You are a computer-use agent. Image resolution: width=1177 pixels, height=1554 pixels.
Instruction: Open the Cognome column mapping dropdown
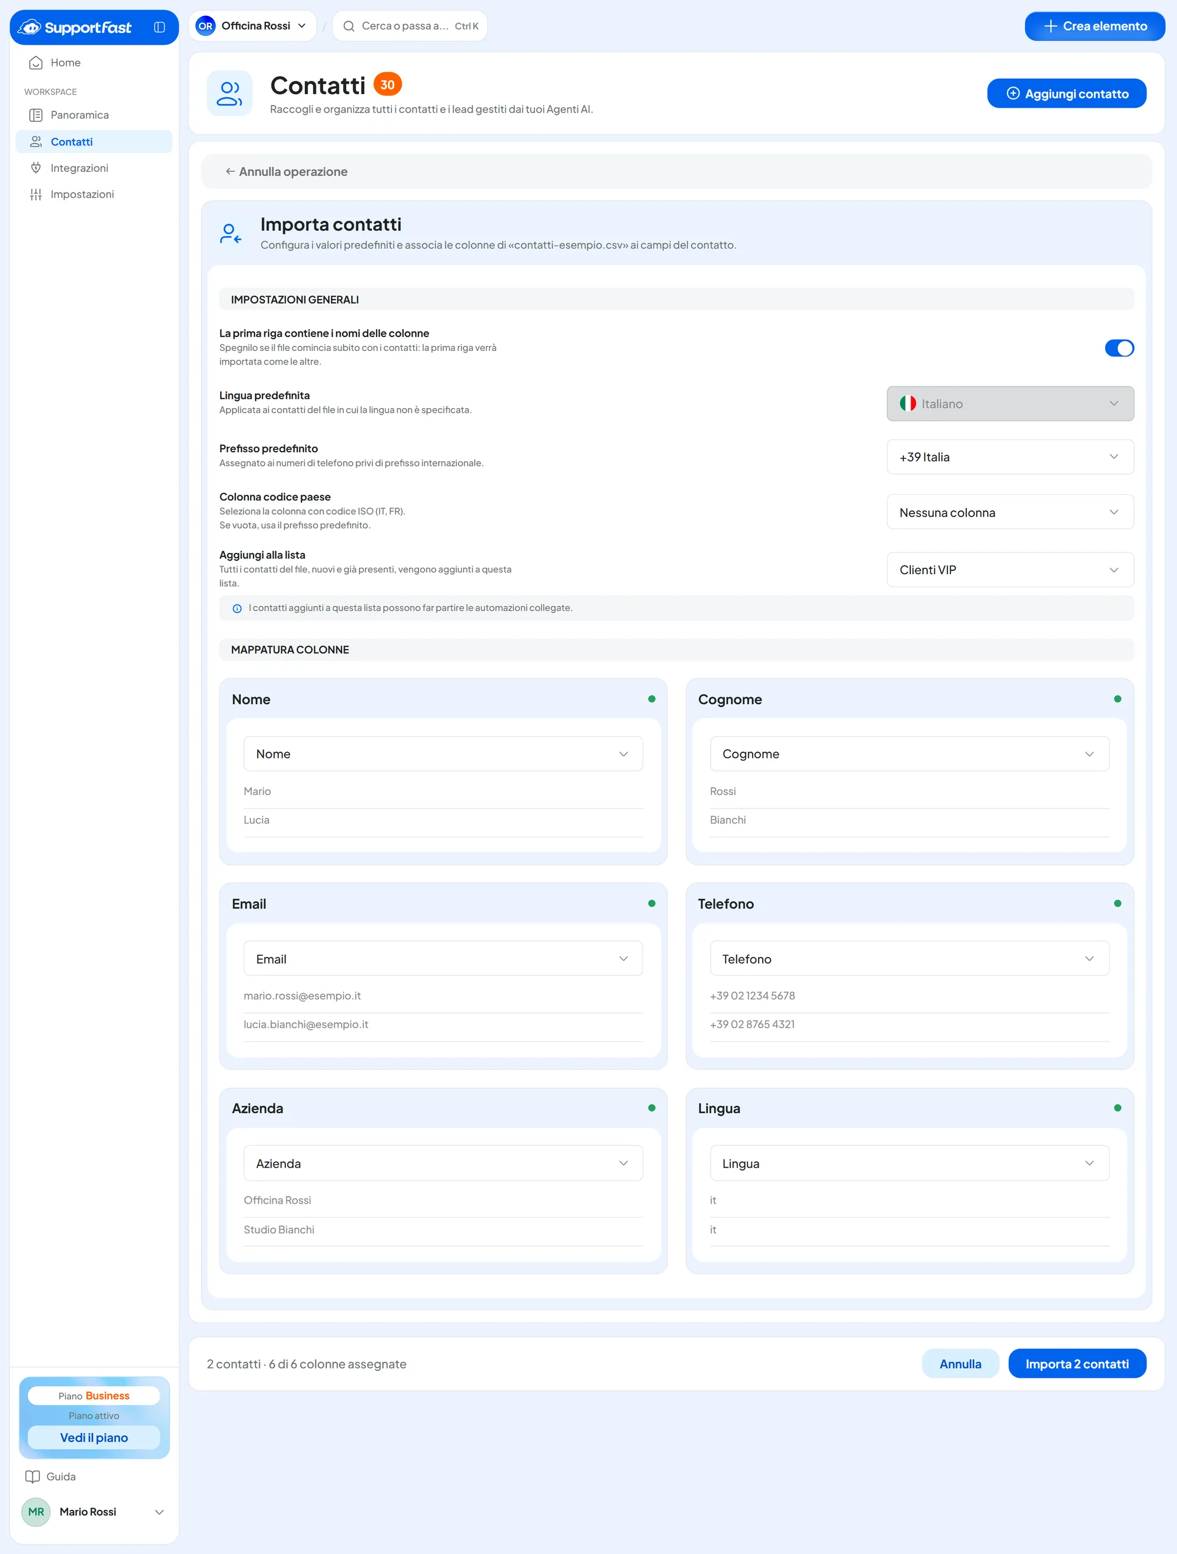[x=909, y=754]
